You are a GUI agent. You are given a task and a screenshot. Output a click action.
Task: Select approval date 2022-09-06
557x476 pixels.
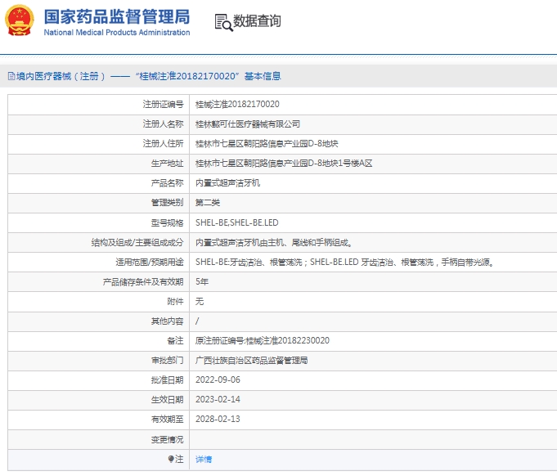(x=218, y=379)
